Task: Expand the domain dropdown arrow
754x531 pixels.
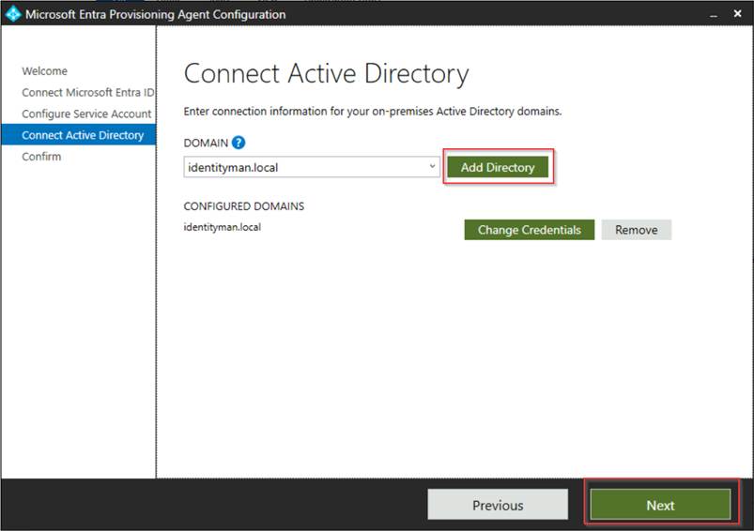Action: [432, 167]
